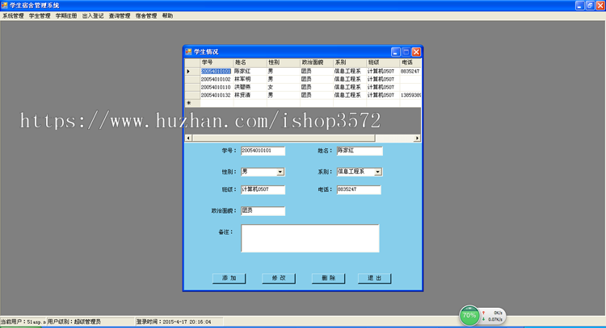Click the 政治面貌 input field
The height and width of the screenshot is (328, 606).
pyautogui.click(x=263, y=211)
